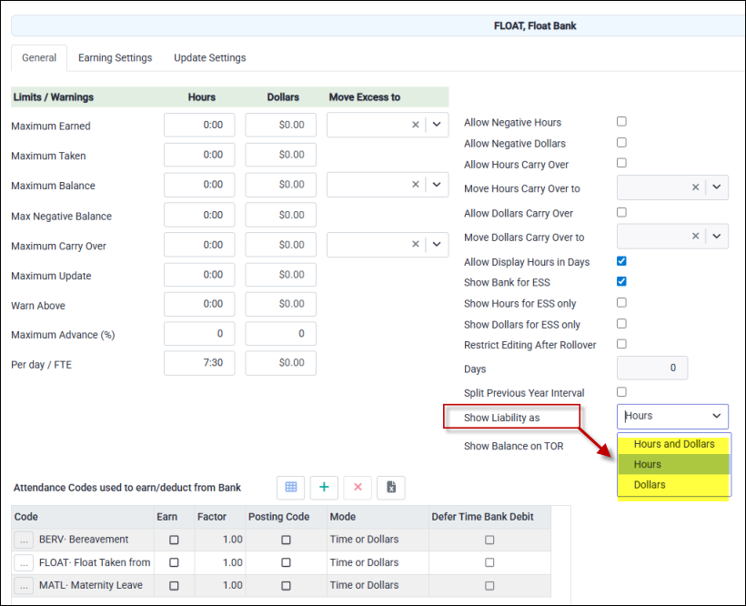Open the ellipsis button for the MATL row

(24, 585)
